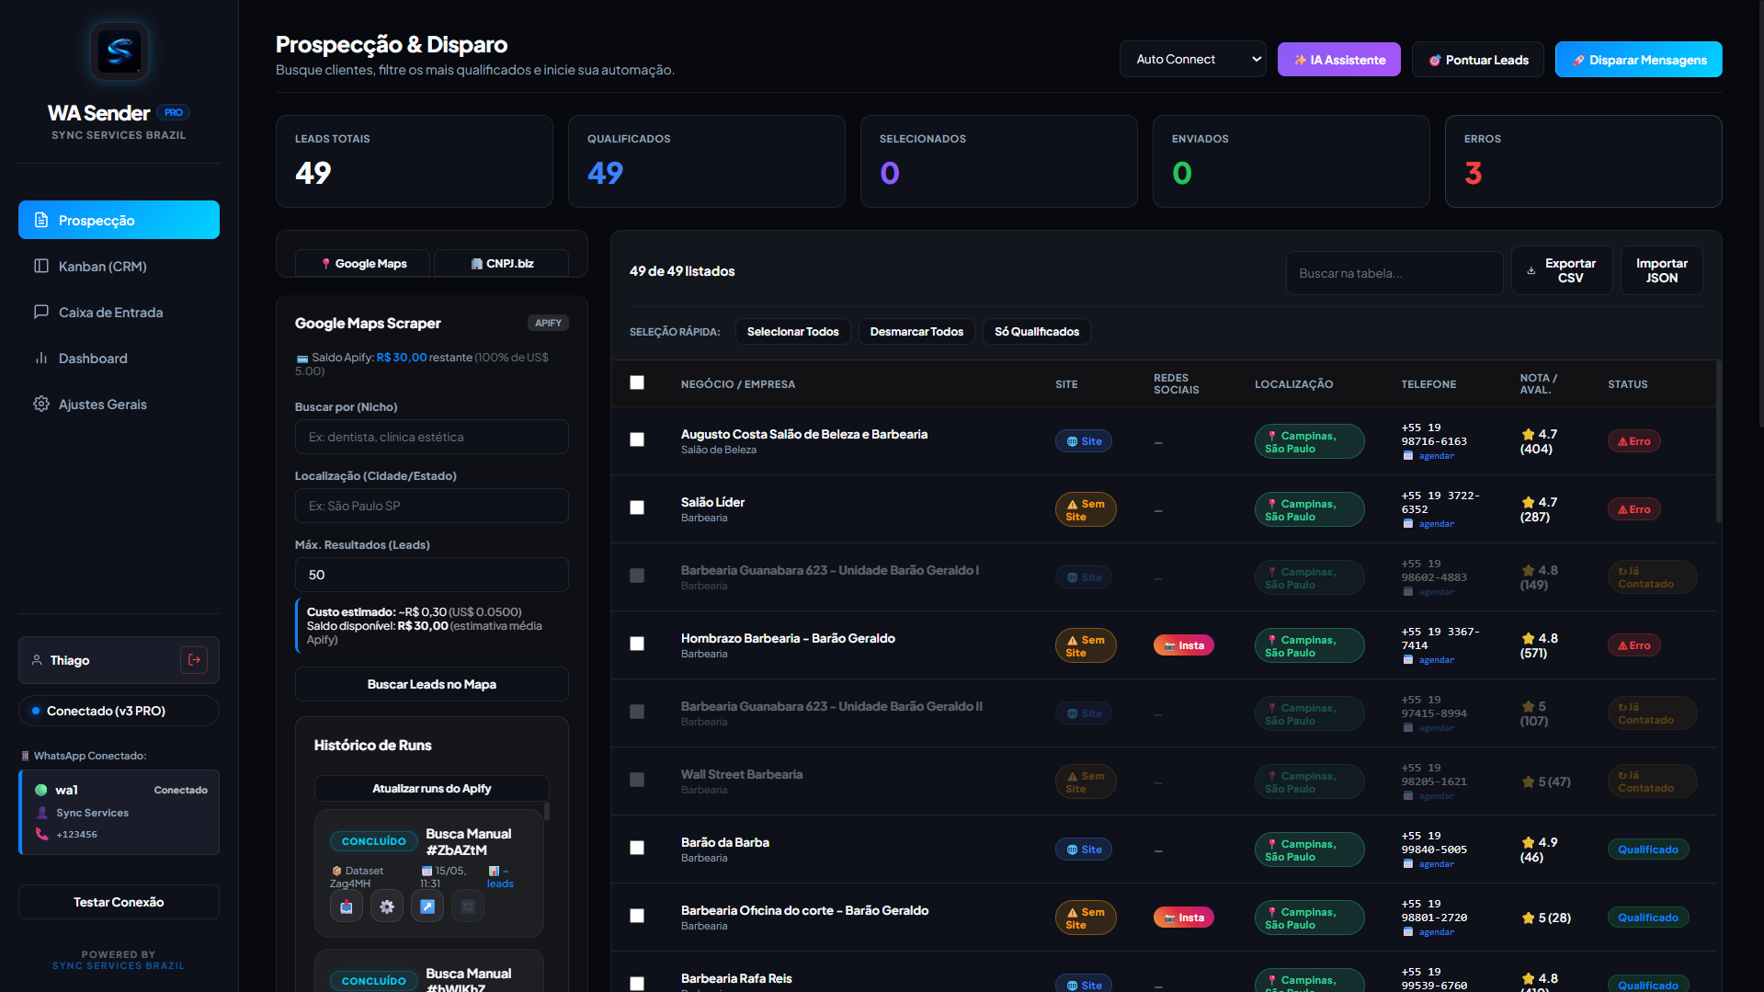Toggle the select-all checkbox in table header

tap(637, 382)
